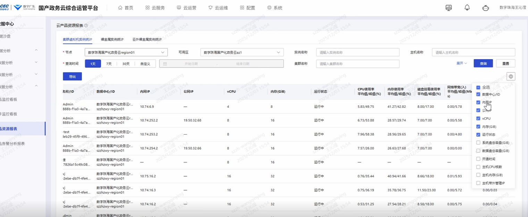Switch to 裸金属实例统计 tab
This screenshot has height=217, width=528.
[x=112, y=39]
